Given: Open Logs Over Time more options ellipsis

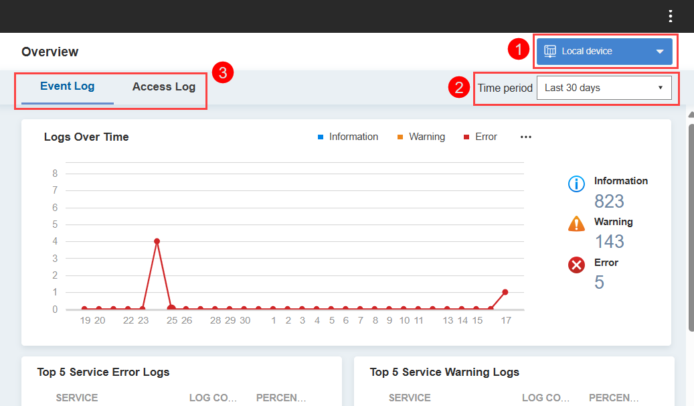Looking at the screenshot, I should (x=526, y=137).
